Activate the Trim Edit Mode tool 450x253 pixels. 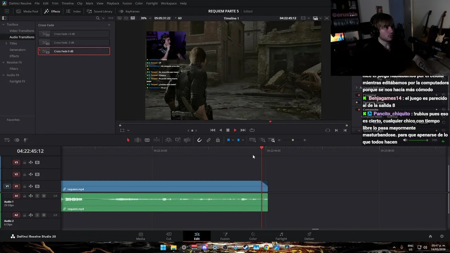click(x=138, y=140)
